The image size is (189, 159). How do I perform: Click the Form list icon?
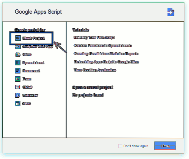click(18, 79)
